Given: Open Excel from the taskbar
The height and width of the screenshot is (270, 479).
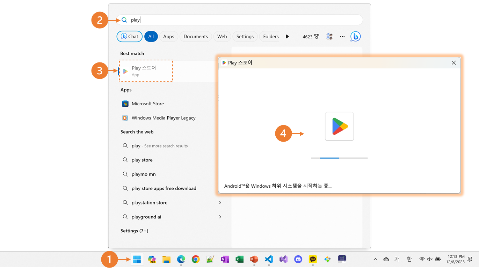Looking at the screenshot, I should [x=239, y=259].
